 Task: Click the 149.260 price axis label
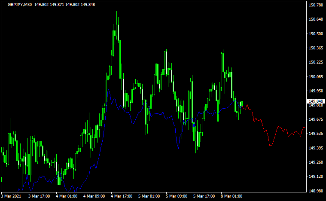coord(316,162)
